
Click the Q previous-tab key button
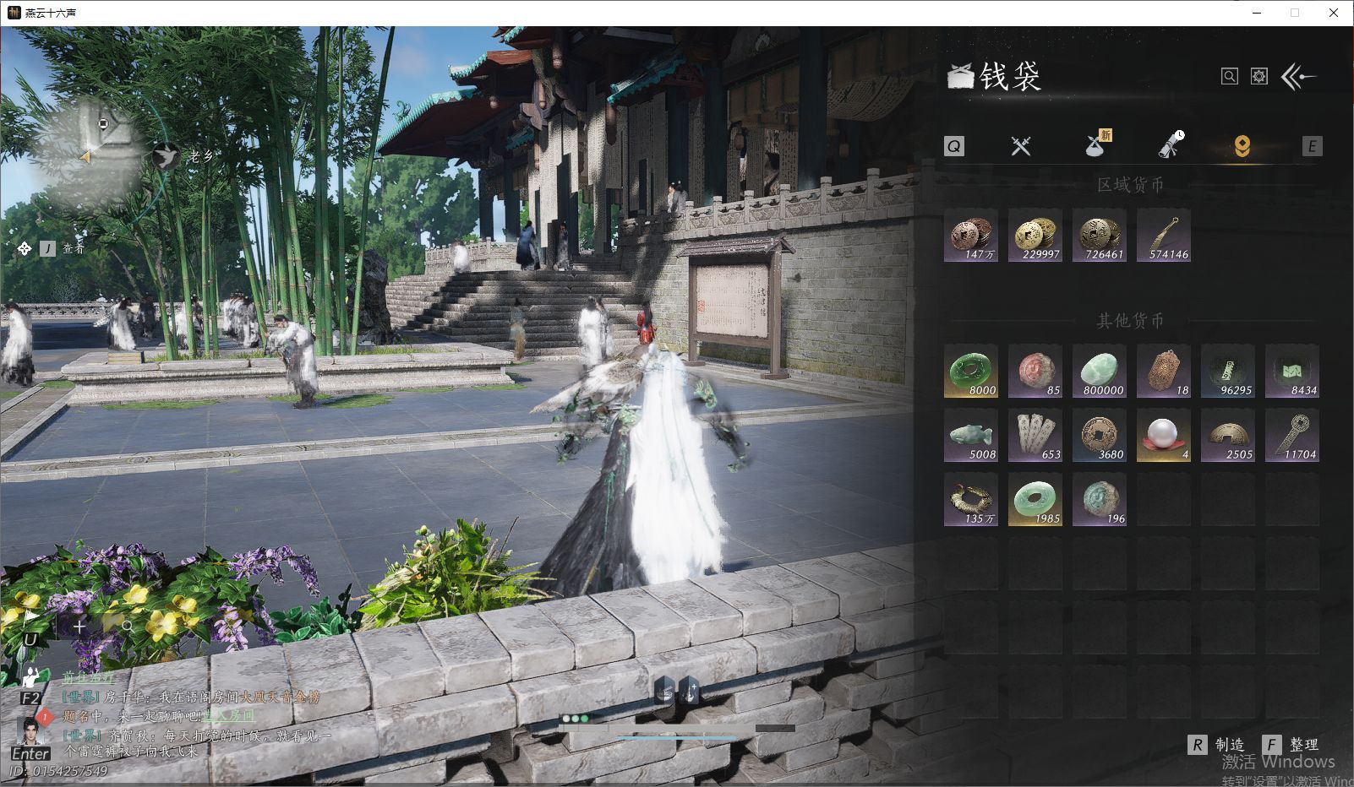coord(953,146)
